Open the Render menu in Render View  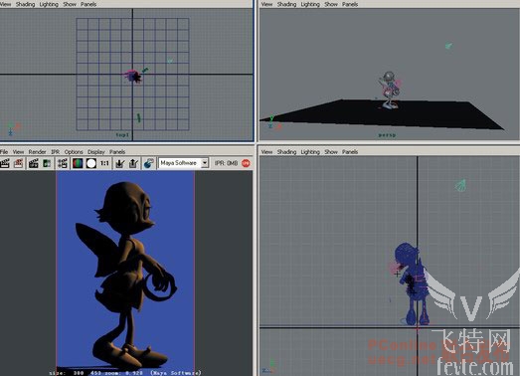(x=37, y=151)
